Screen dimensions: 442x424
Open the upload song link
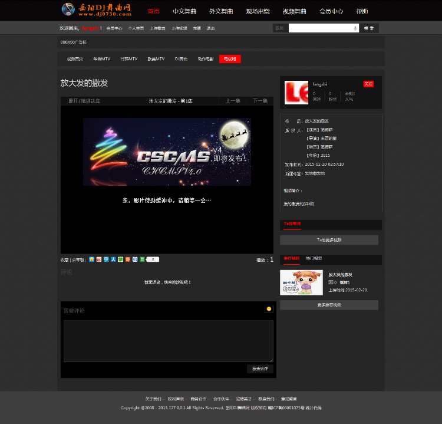[157, 28]
